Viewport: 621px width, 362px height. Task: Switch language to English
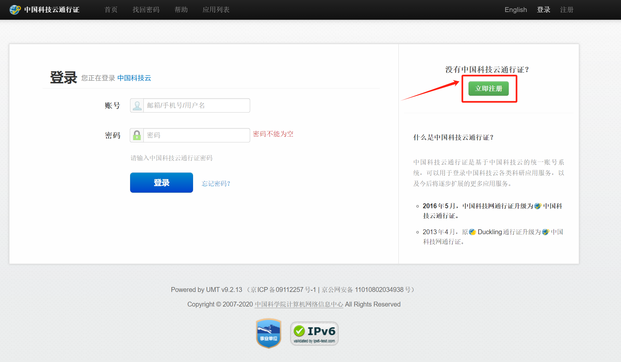(x=516, y=10)
